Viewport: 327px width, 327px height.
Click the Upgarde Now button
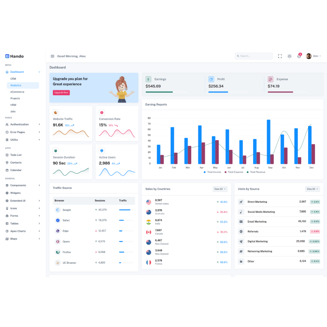pyautogui.click(x=61, y=93)
